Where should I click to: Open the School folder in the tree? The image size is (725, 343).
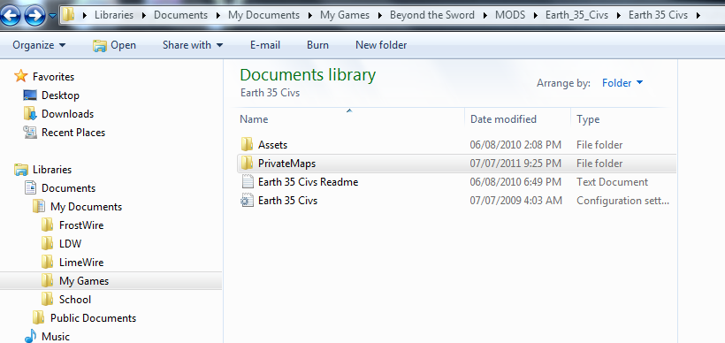(x=75, y=299)
